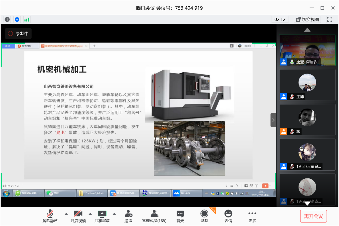Unmute microphone with 解除静音
Screen dimensions: 339x226
(x=50, y=216)
